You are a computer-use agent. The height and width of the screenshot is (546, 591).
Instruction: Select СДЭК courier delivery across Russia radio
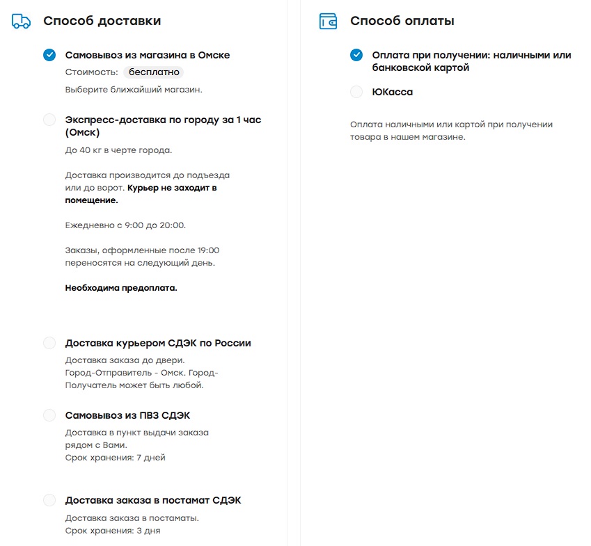[x=49, y=343]
